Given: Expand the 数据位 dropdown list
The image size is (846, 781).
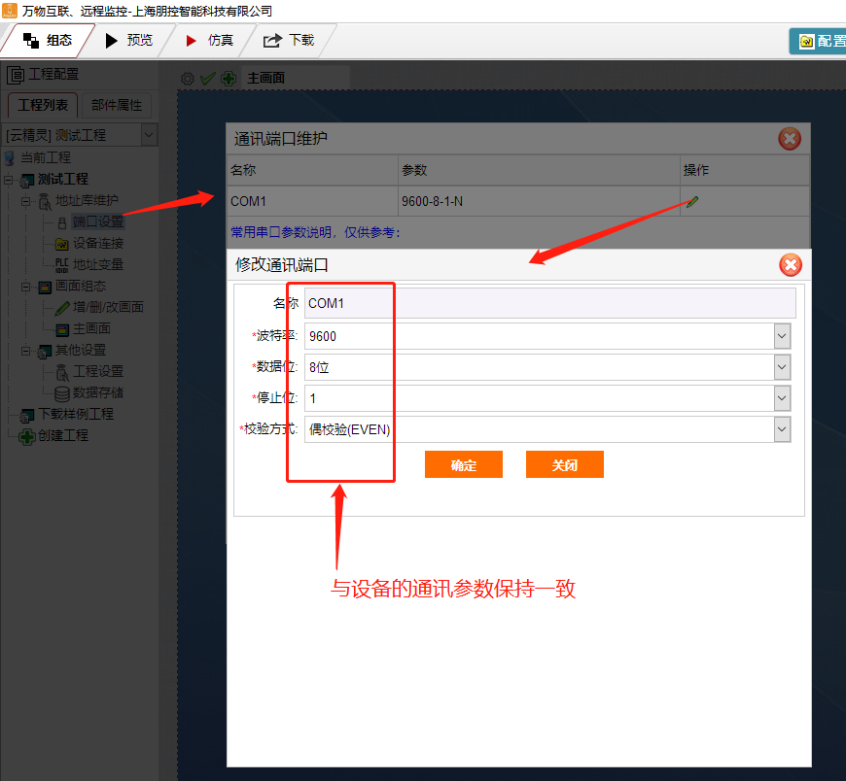Looking at the screenshot, I should coord(782,367).
